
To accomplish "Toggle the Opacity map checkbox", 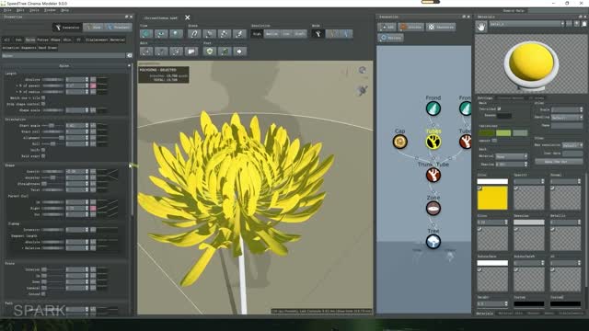I will coord(516,188).
